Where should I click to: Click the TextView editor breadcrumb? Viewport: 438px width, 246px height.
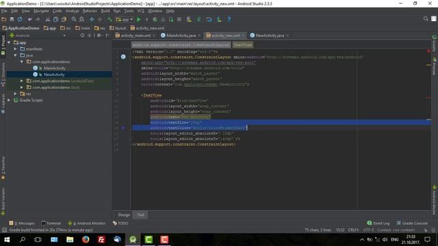click(243, 44)
